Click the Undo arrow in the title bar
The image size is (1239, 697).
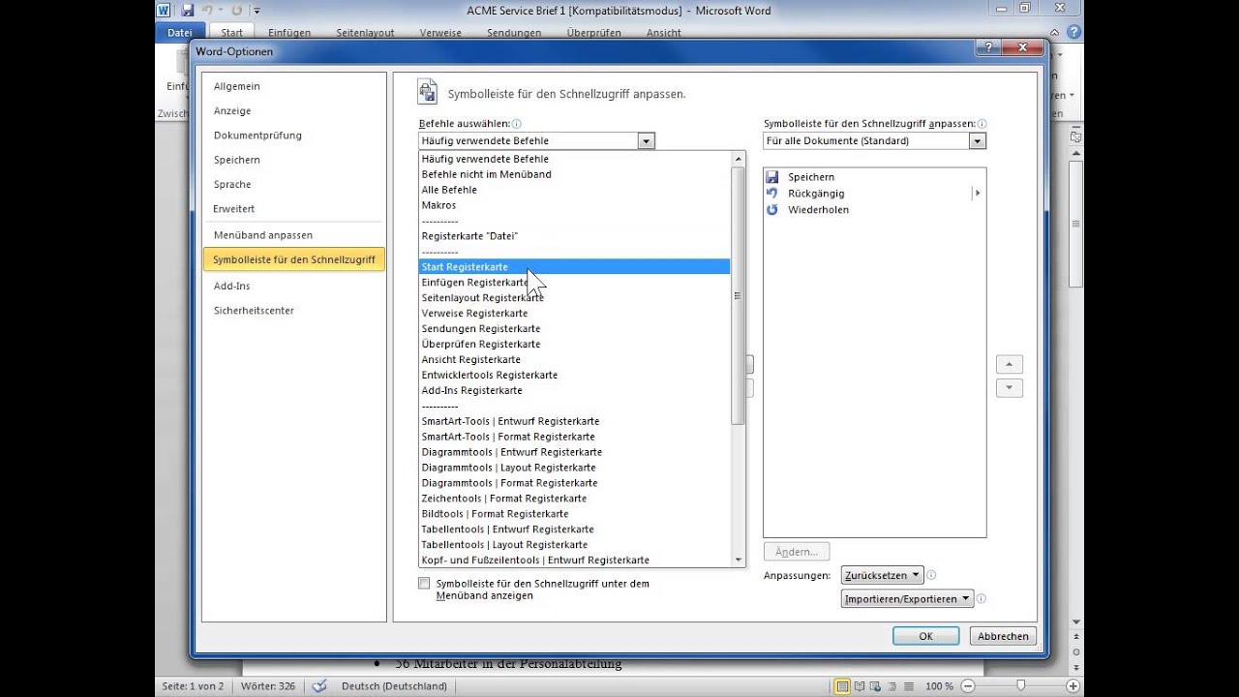click(x=207, y=11)
